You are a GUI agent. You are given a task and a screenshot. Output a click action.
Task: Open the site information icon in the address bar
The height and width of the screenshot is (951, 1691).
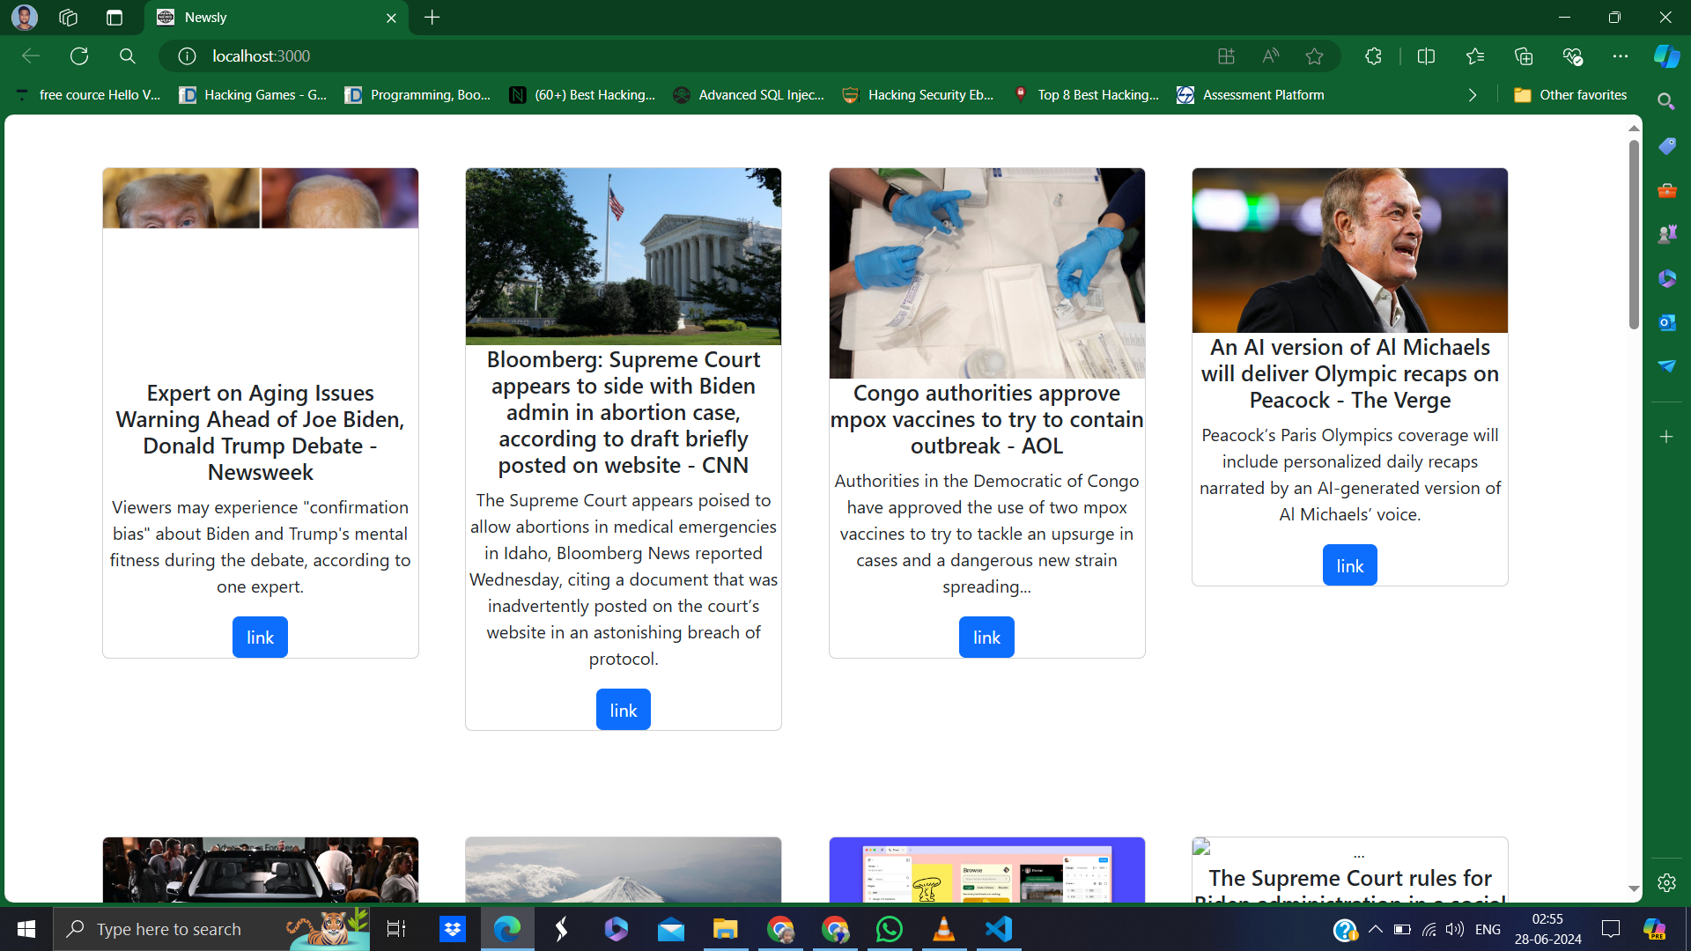click(187, 56)
